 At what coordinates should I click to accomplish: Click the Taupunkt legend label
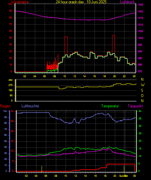[x=135, y=106]
